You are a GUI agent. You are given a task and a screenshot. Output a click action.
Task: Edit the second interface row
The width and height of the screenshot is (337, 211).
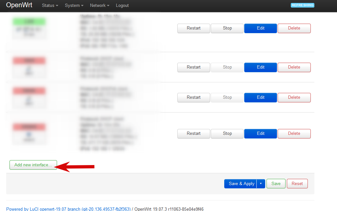[x=261, y=67]
